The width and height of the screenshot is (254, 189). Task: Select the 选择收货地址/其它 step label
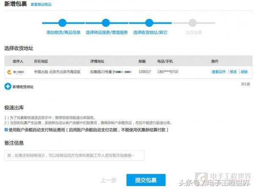150,32
